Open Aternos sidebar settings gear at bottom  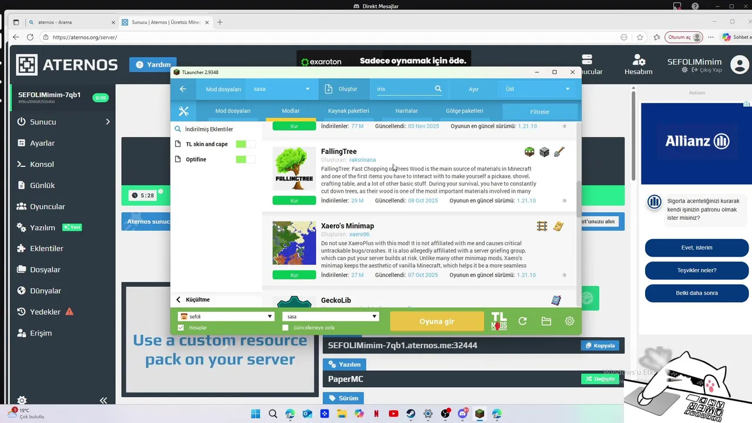click(22, 400)
